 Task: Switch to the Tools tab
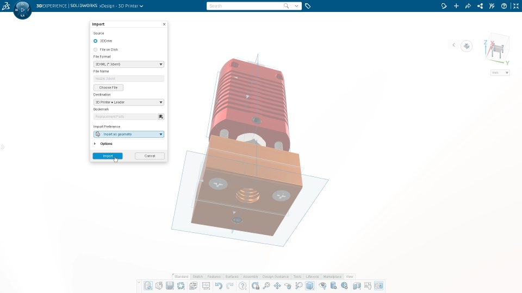(297, 276)
